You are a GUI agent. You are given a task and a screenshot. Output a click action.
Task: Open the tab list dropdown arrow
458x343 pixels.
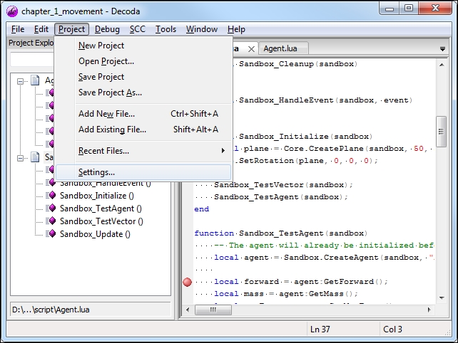point(442,49)
